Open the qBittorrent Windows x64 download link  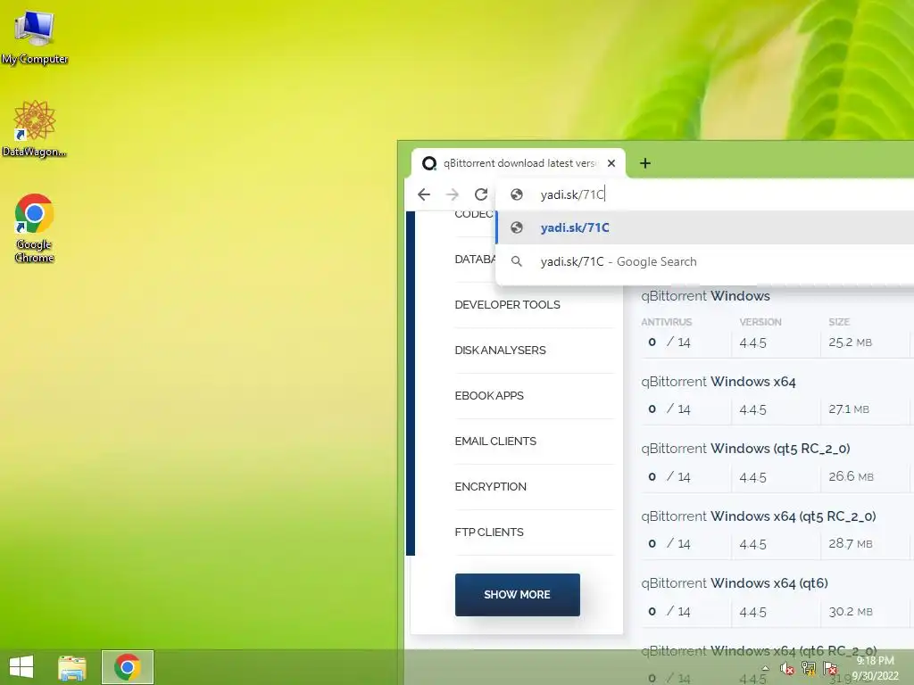tap(719, 382)
